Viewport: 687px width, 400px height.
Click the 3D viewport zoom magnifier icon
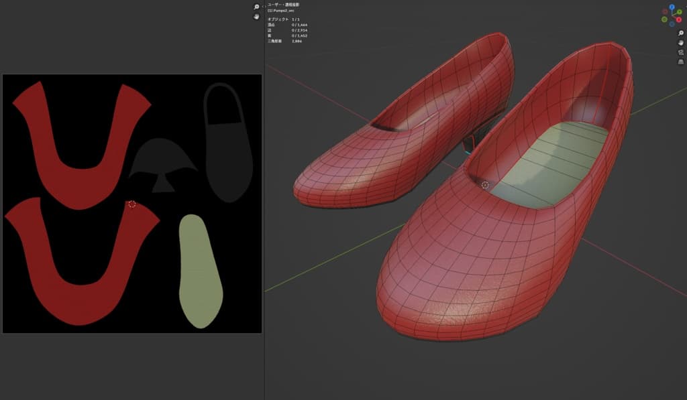(x=680, y=33)
